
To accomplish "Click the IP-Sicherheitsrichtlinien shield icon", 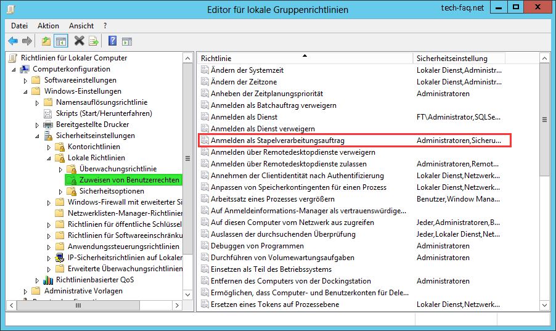I will 60,258.
